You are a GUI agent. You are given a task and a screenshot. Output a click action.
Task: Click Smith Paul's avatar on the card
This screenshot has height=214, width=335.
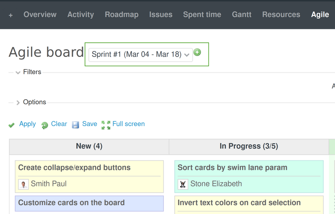(x=23, y=184)
